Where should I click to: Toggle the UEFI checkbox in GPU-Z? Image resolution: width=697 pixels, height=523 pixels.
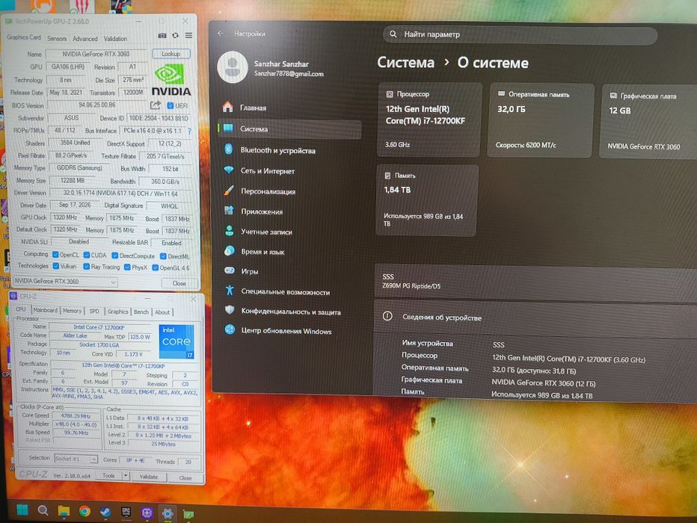(171, 105)
